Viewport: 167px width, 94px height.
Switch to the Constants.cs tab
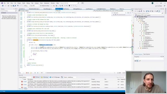pos(22,9)
